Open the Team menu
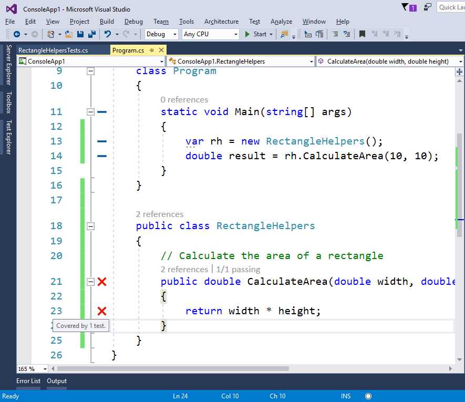The width and height of the screenshot is (465, 402). click(x=160, y=22)
